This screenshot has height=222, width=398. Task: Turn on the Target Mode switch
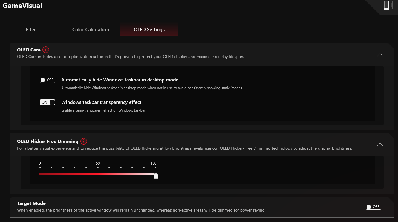click(373, 207)
